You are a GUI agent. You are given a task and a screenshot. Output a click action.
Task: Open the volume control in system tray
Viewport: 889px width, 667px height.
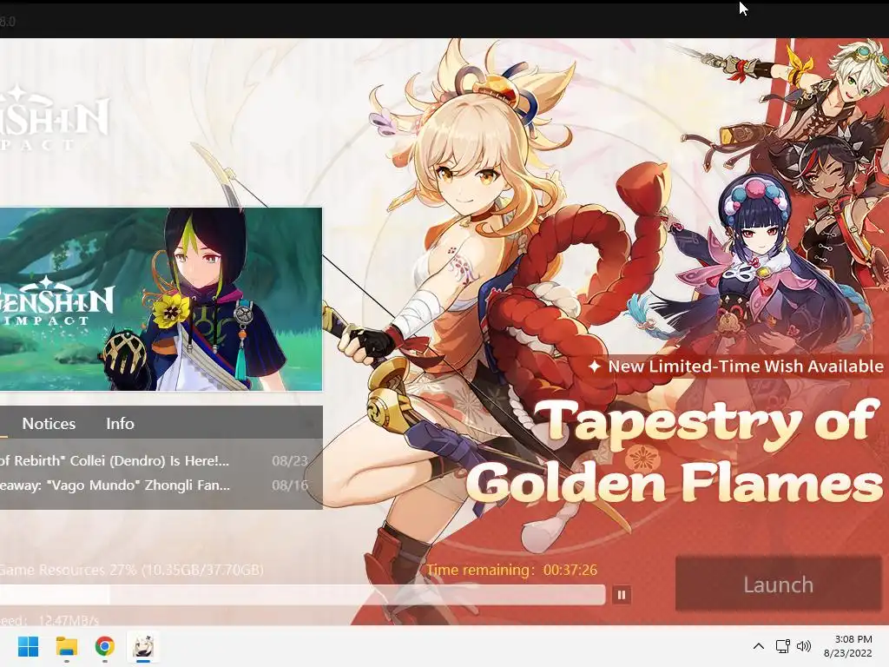[804, 646]
